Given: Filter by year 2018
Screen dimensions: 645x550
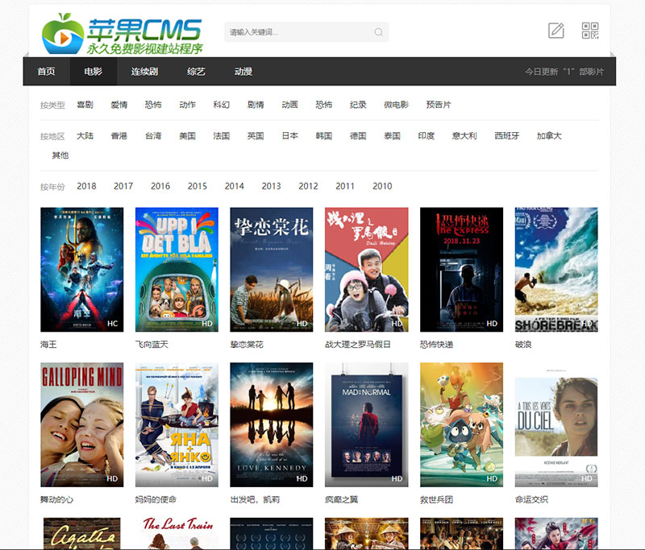Looking at the screenshot, I should pyautogui.click(x=86, y=186).
